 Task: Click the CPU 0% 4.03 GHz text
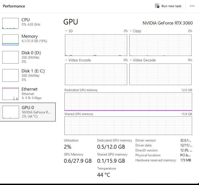point(31,25)
